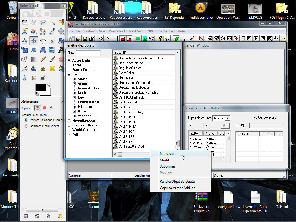The image size is (296, 222).
Task: Toggle move-layer mode button next to Déplacer
Action: tap(38, 108)
